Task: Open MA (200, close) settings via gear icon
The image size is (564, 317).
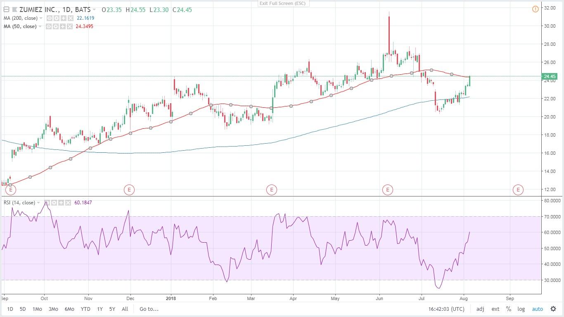Action: [56, 18]
